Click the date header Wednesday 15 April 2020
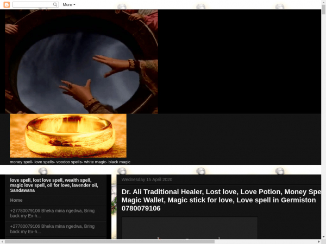The height and width of the screenshot is (244, 326). [x=147, y=179]
